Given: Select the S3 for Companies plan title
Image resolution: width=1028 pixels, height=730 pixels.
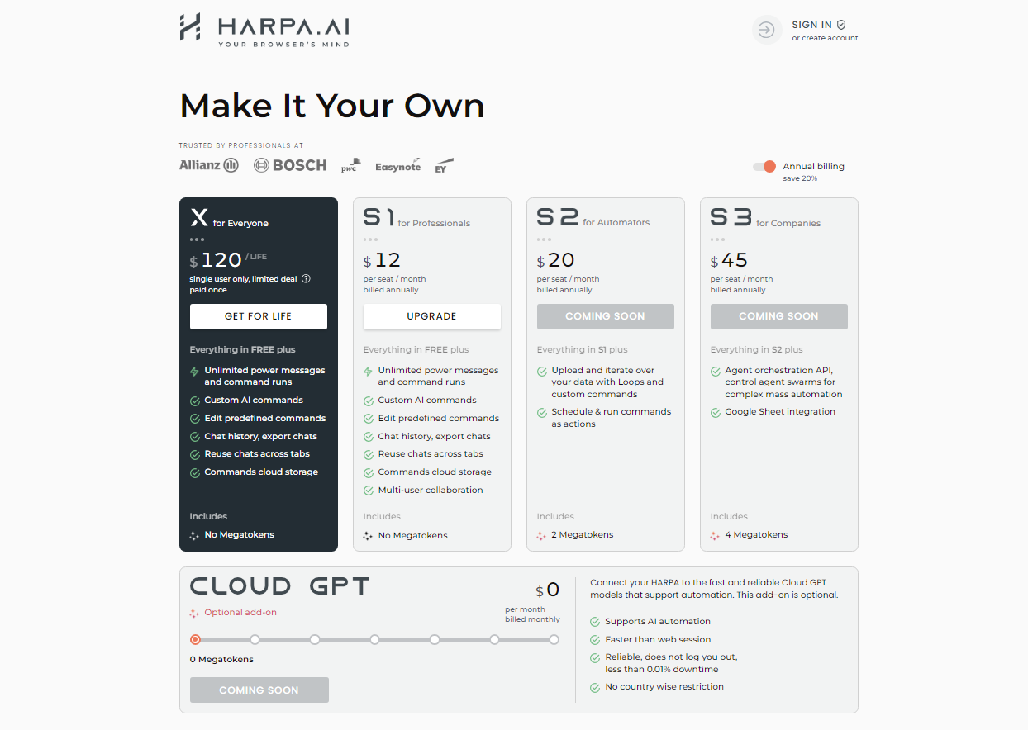Looking at the screenshot, I should (764, 218).
